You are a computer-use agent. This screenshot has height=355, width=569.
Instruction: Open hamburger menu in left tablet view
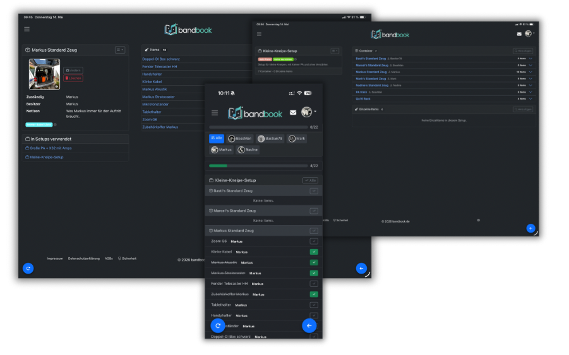point(27,29)
